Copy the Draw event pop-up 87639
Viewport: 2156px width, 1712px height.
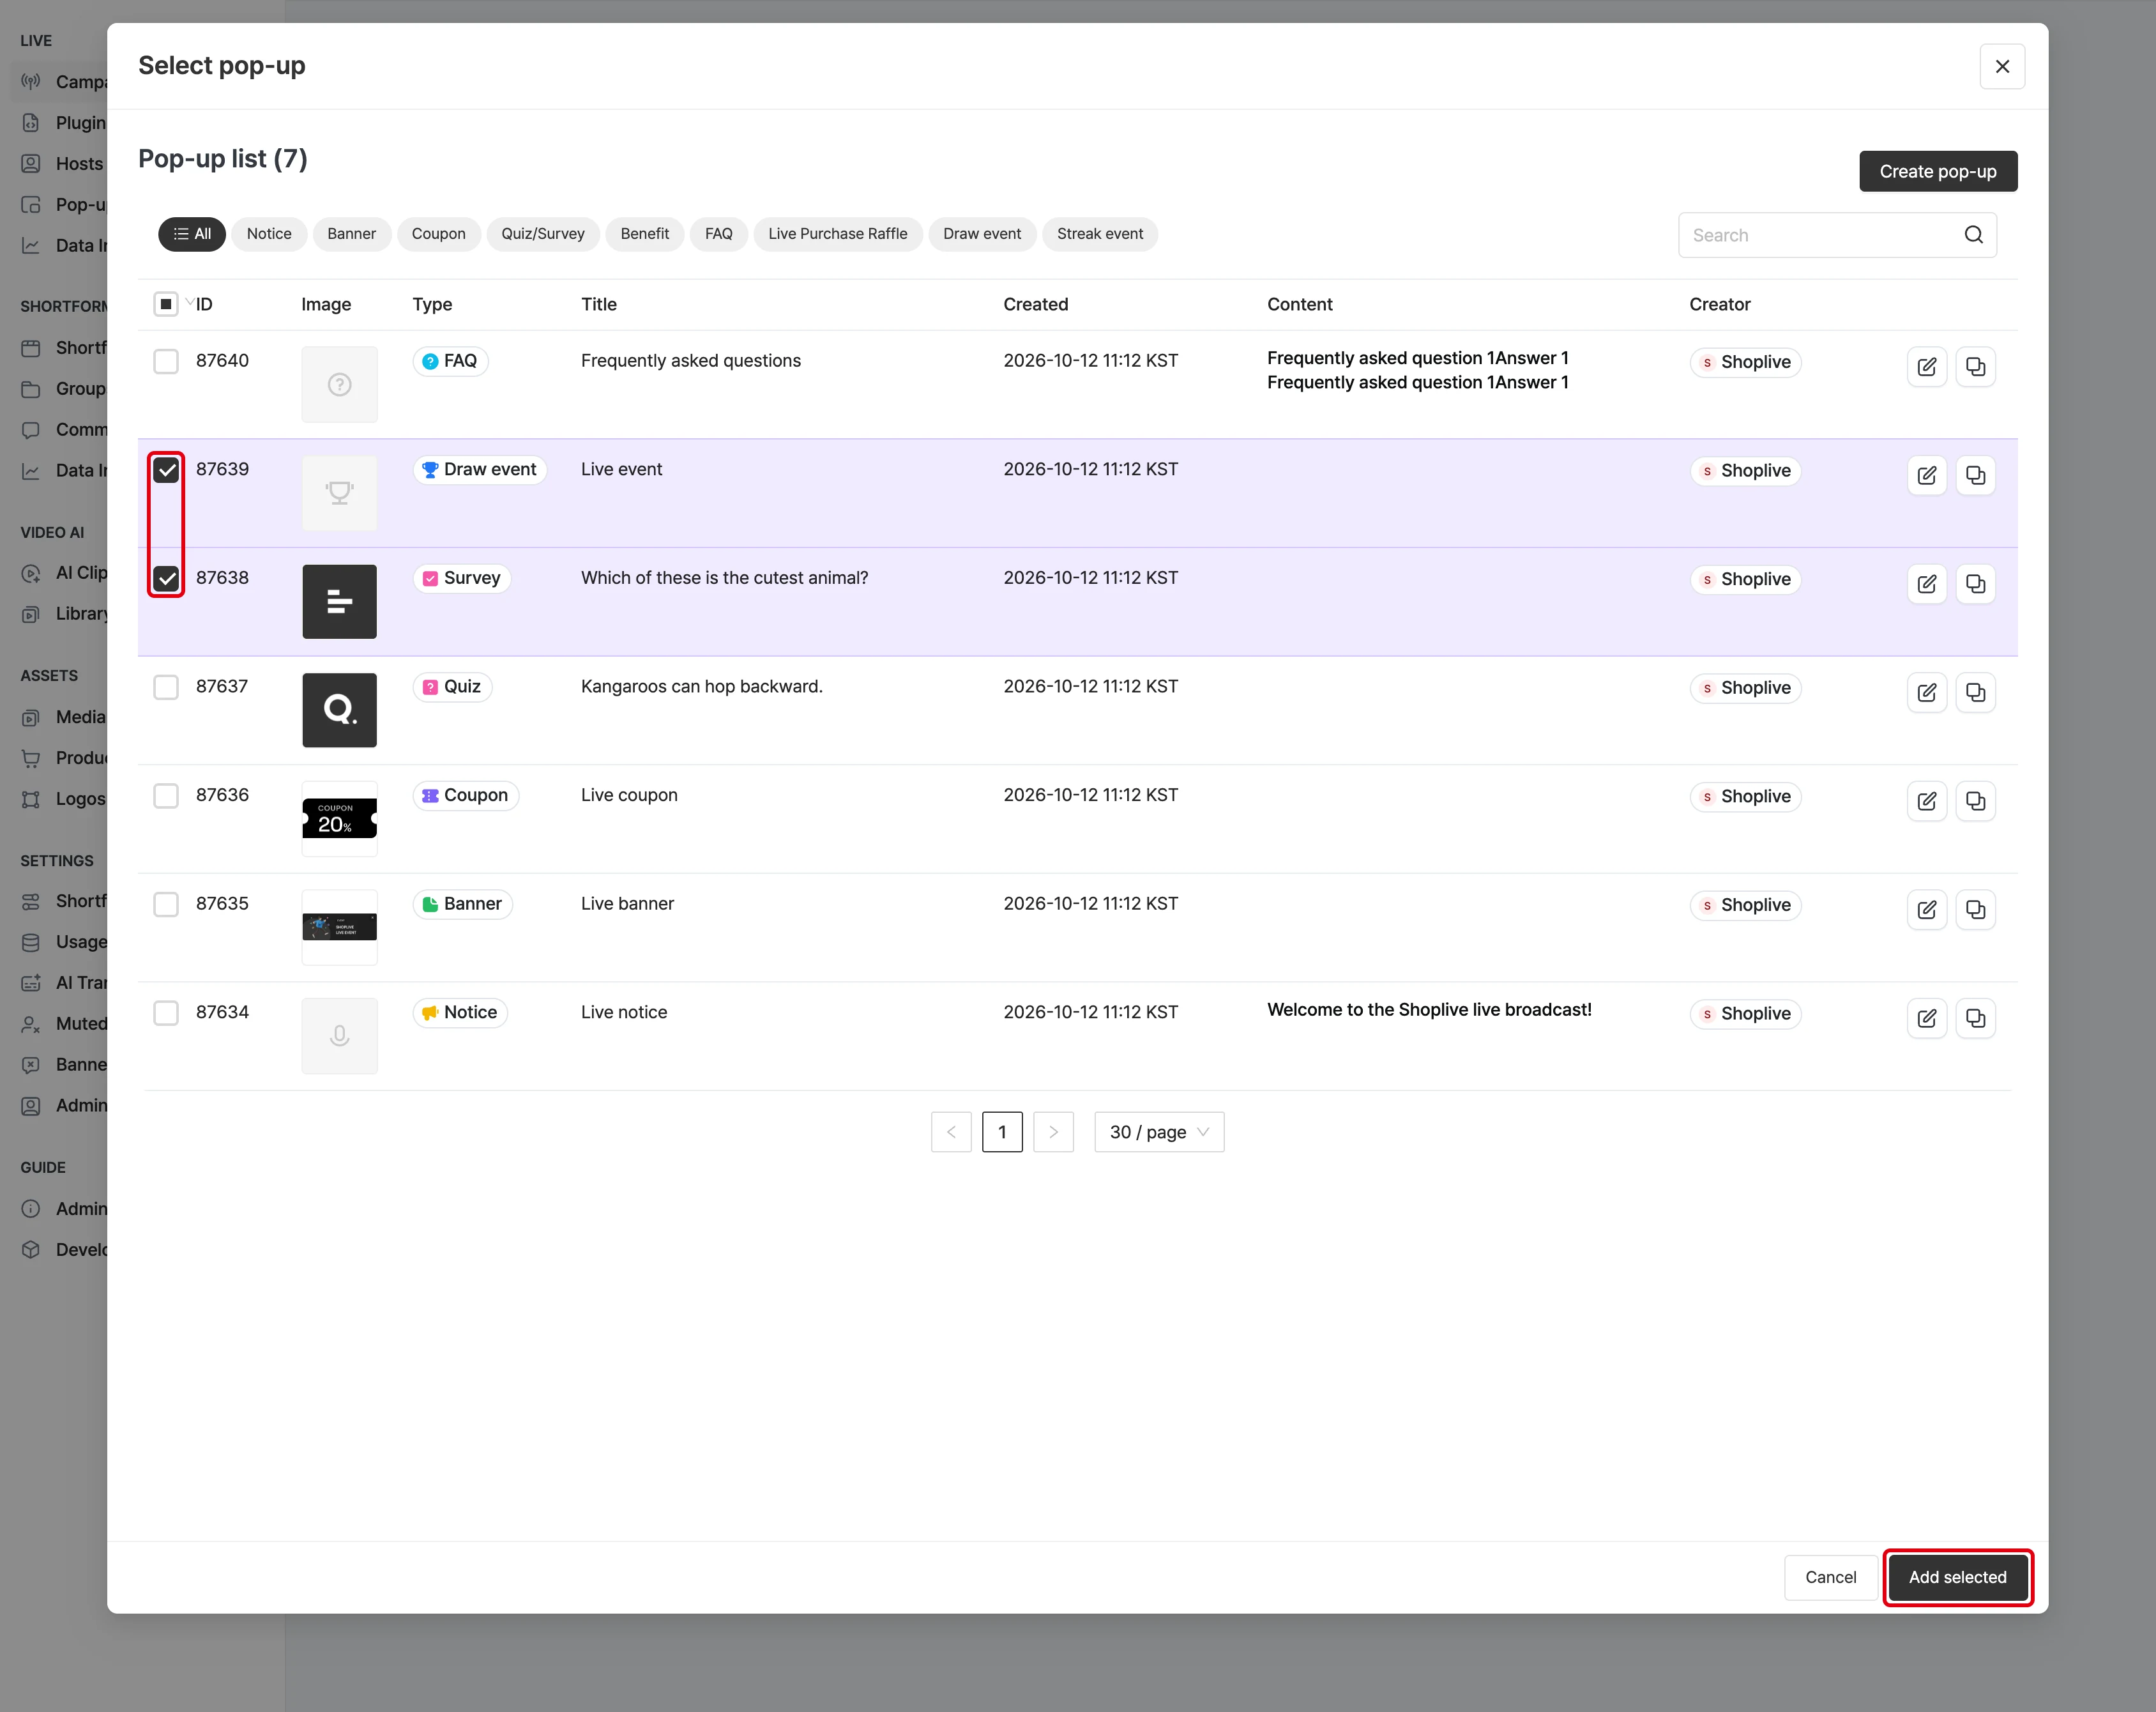(x=1975, y=475)
